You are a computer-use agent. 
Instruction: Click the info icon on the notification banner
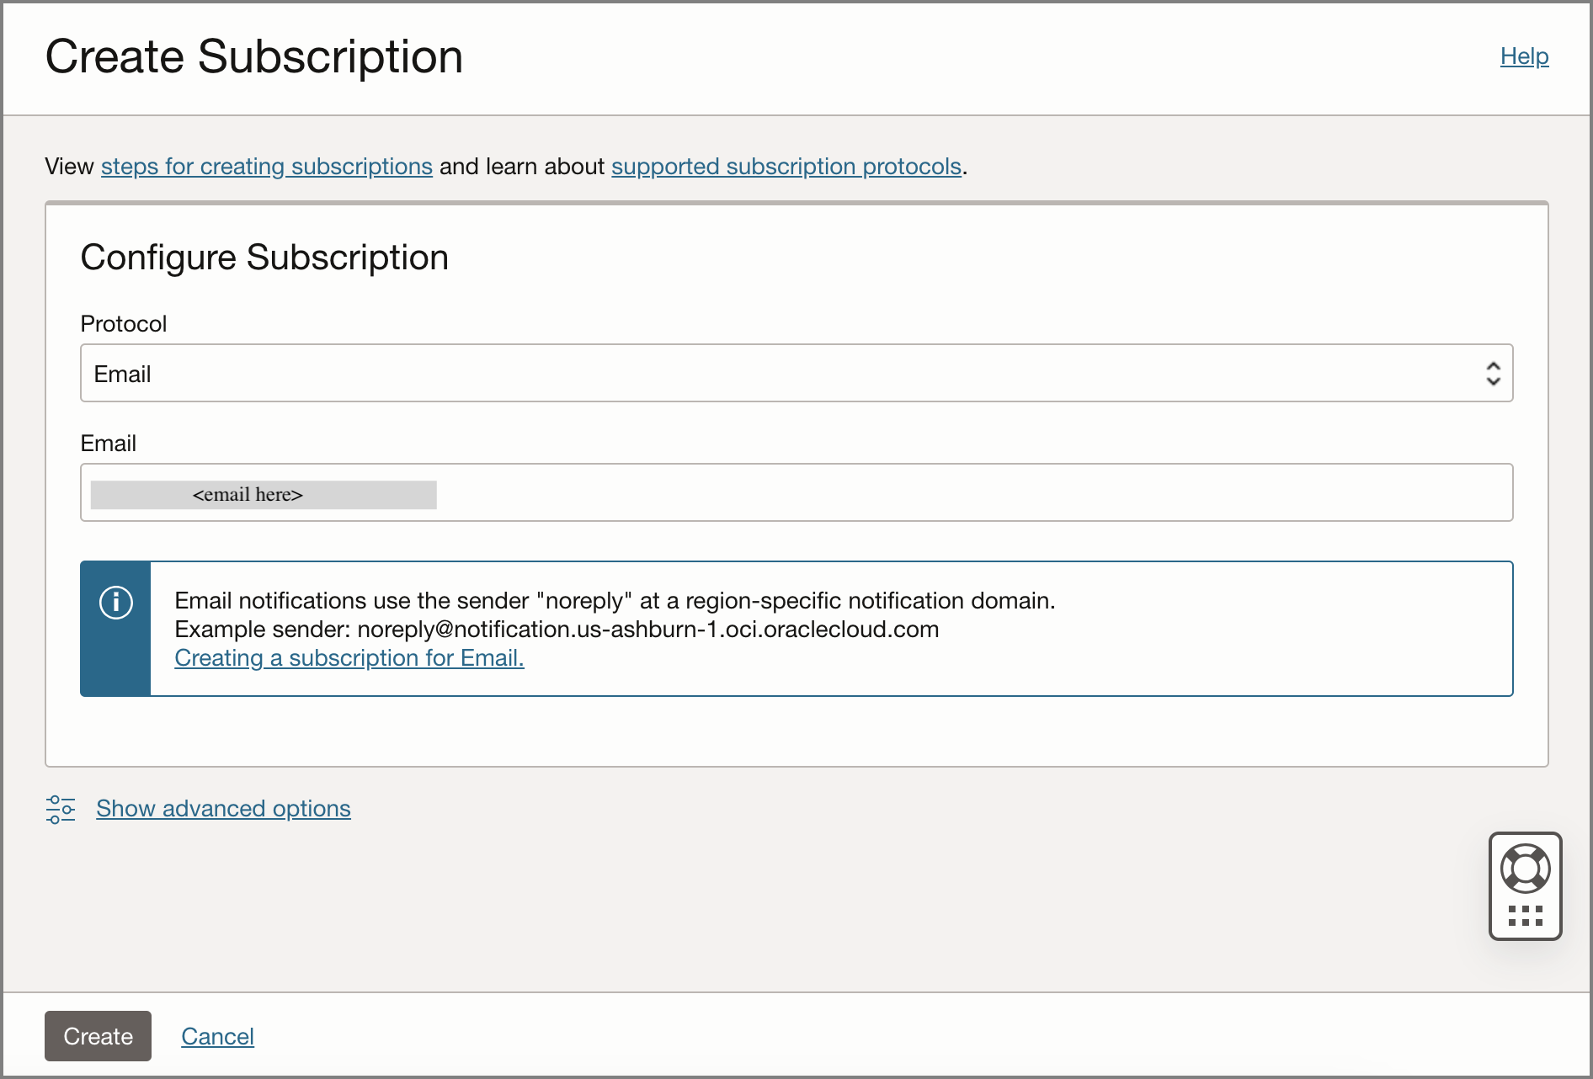115,602
